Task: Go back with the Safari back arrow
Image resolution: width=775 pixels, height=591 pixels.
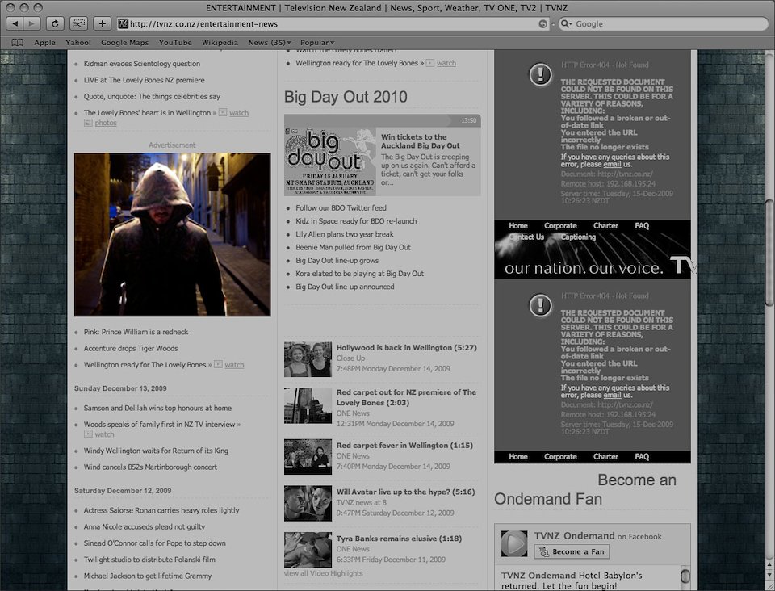Action: 15,23
